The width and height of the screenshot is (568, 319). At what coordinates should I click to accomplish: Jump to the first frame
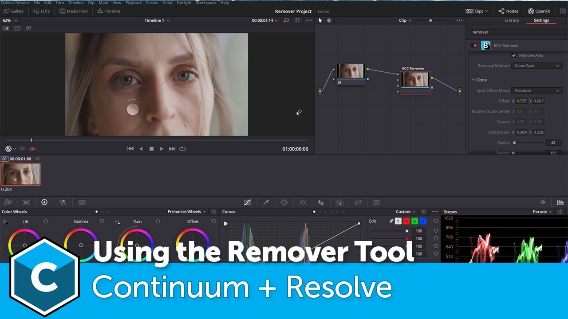(130, 149)
